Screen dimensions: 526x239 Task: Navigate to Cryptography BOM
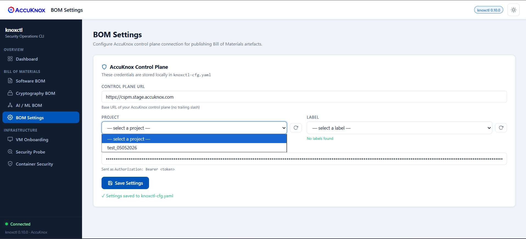[x=41, y=93]
